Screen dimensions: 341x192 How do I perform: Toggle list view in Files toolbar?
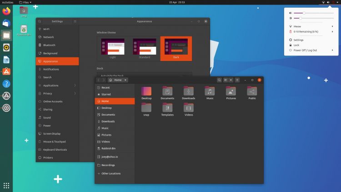(x=226, y=80)
